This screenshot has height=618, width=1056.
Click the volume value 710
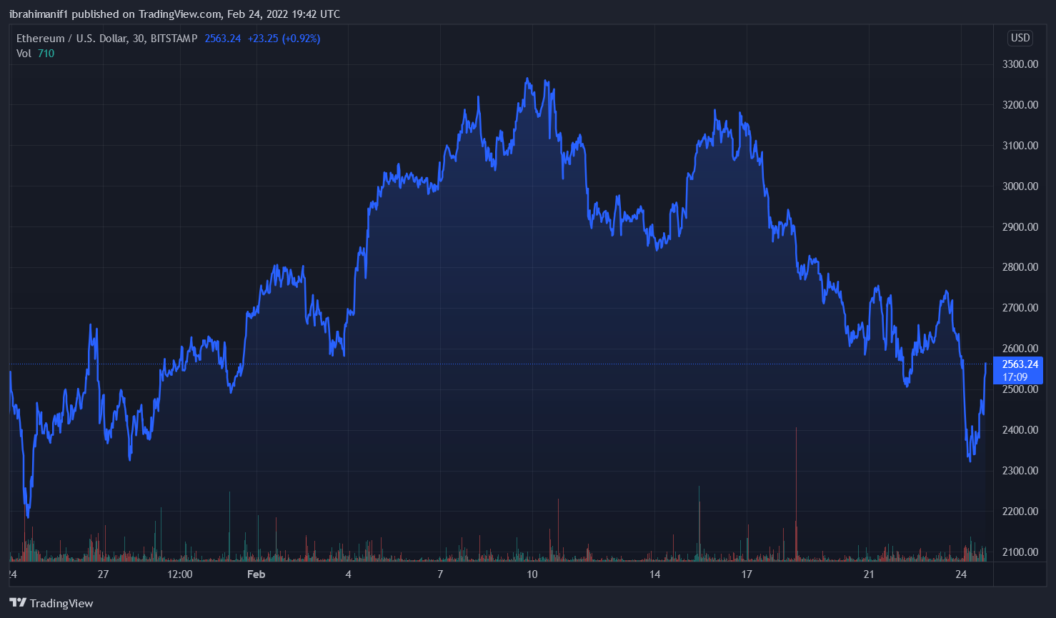tap(46, 54)
